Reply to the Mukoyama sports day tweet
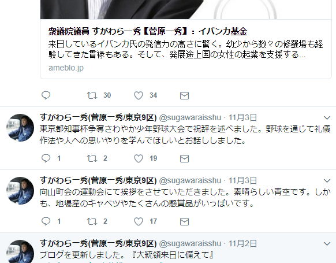The height and width of the screenshot is (263, 336). tap(46, 221)
